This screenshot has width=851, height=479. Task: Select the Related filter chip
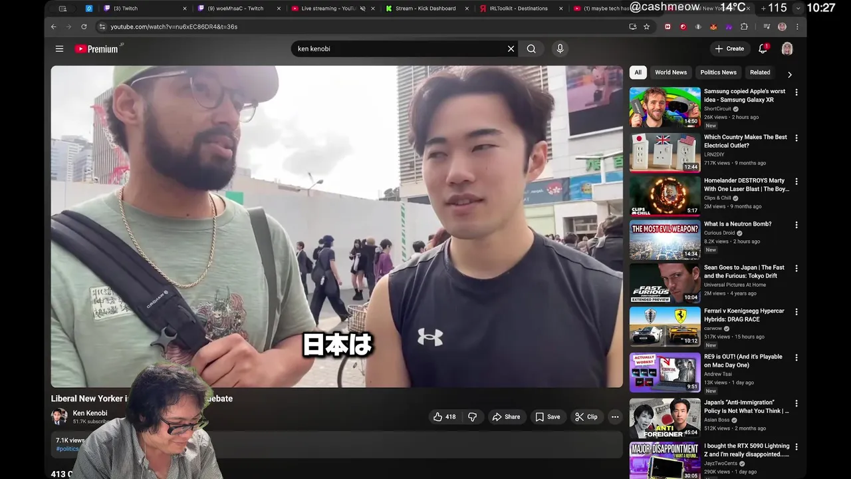click(x=760, y=73)
